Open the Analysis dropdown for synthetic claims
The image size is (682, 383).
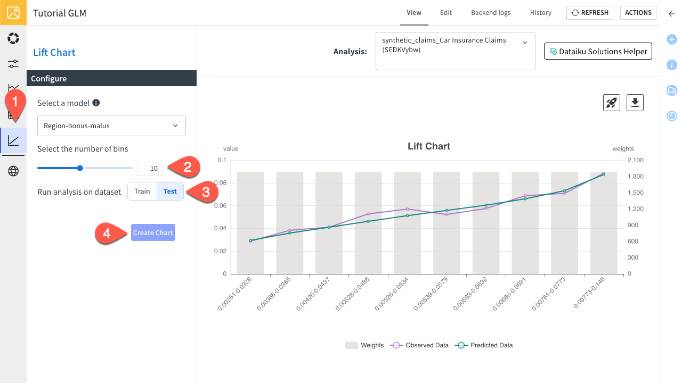455,51
